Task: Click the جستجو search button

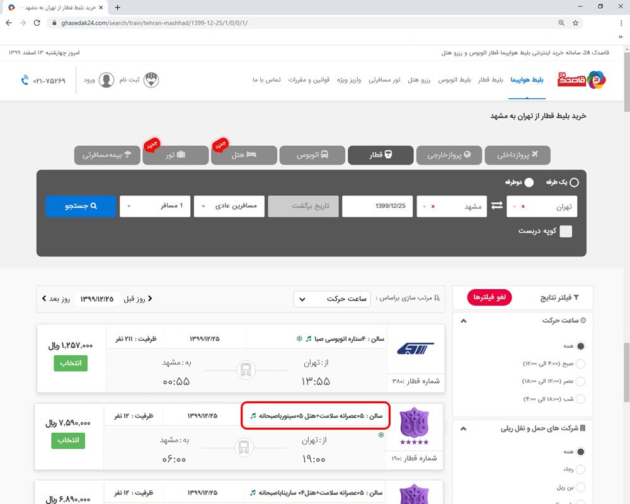Action: 80,205
